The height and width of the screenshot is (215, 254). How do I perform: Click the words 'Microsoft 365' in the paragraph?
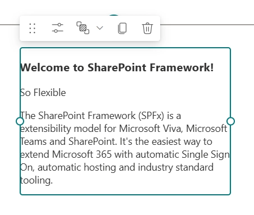coord(82,154)
